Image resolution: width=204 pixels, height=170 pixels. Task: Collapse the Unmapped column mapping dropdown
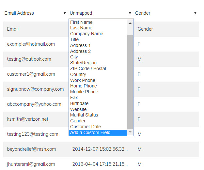pyautogui.click(x=100, y=13)
